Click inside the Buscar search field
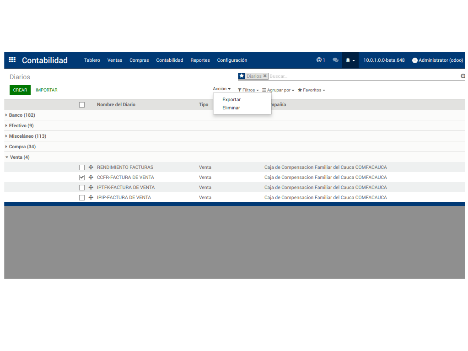Screen dimensions: 468x351 361,76
